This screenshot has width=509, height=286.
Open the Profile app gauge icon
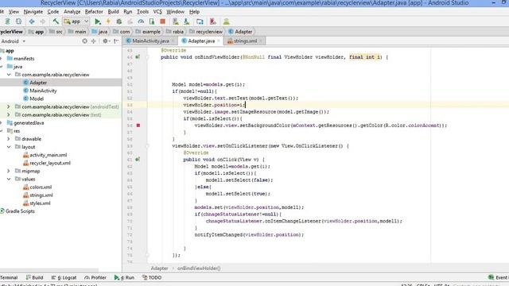[x=141, y=21]
